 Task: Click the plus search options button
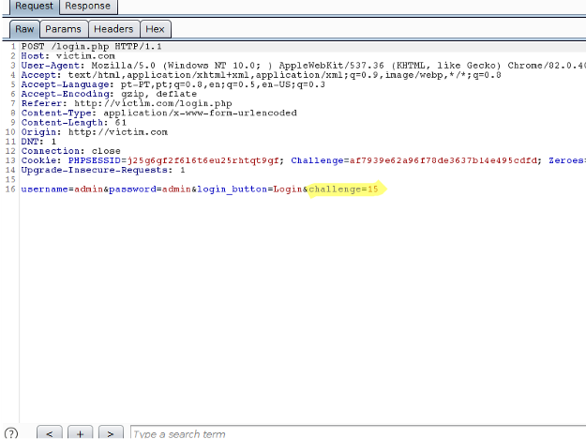81,433
